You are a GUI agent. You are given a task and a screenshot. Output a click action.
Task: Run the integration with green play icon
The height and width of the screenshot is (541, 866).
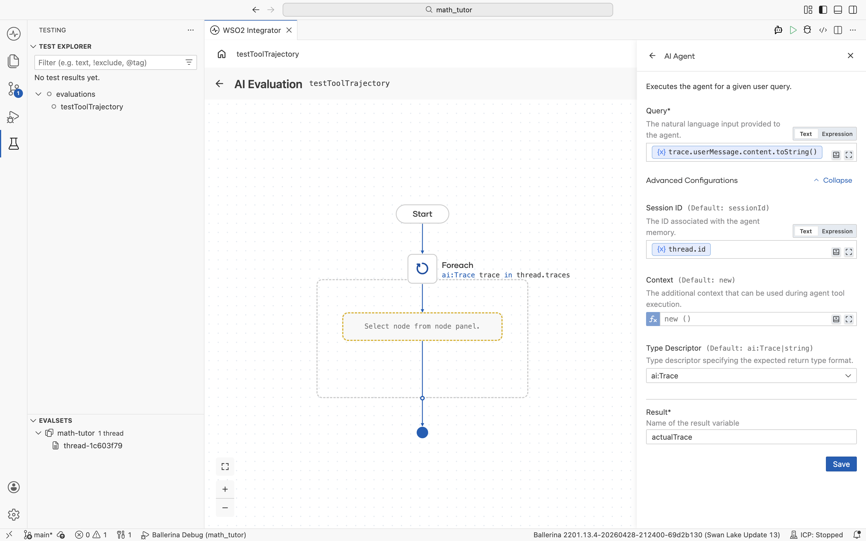click(793, 30)
